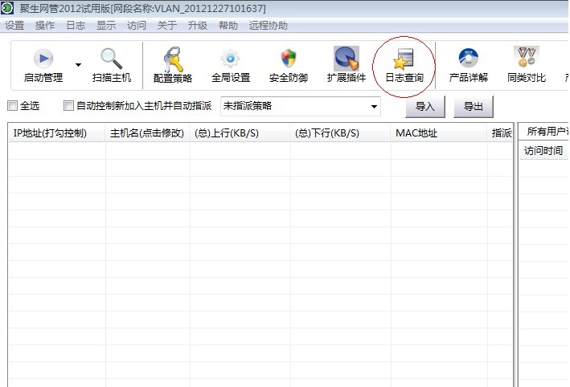The image size is (570, 387).
Task: Sort by (总)下行(KB/S) column header
Action: [x=340, y=133]
